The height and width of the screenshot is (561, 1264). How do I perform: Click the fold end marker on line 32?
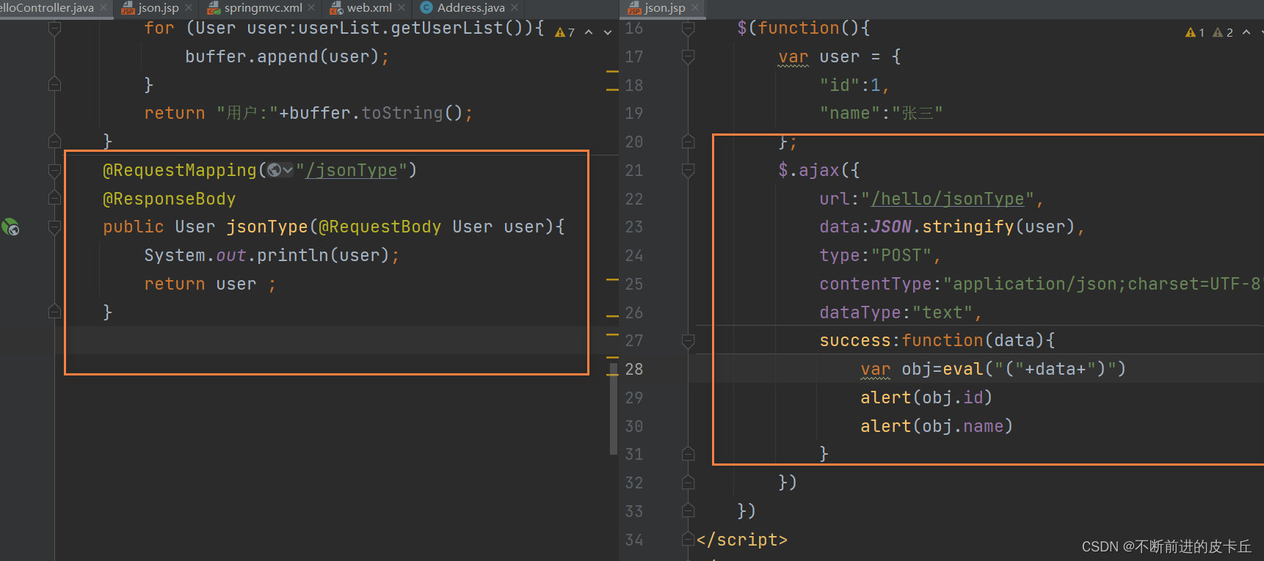click(x=688, y=483)
